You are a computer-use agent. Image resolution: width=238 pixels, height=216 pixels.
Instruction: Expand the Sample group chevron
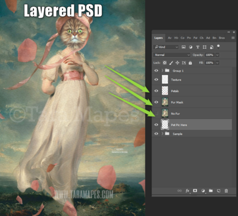coord(162,134)
